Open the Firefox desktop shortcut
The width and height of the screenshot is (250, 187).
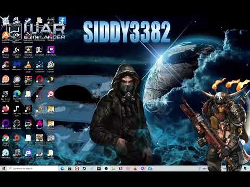pos(6,110)
